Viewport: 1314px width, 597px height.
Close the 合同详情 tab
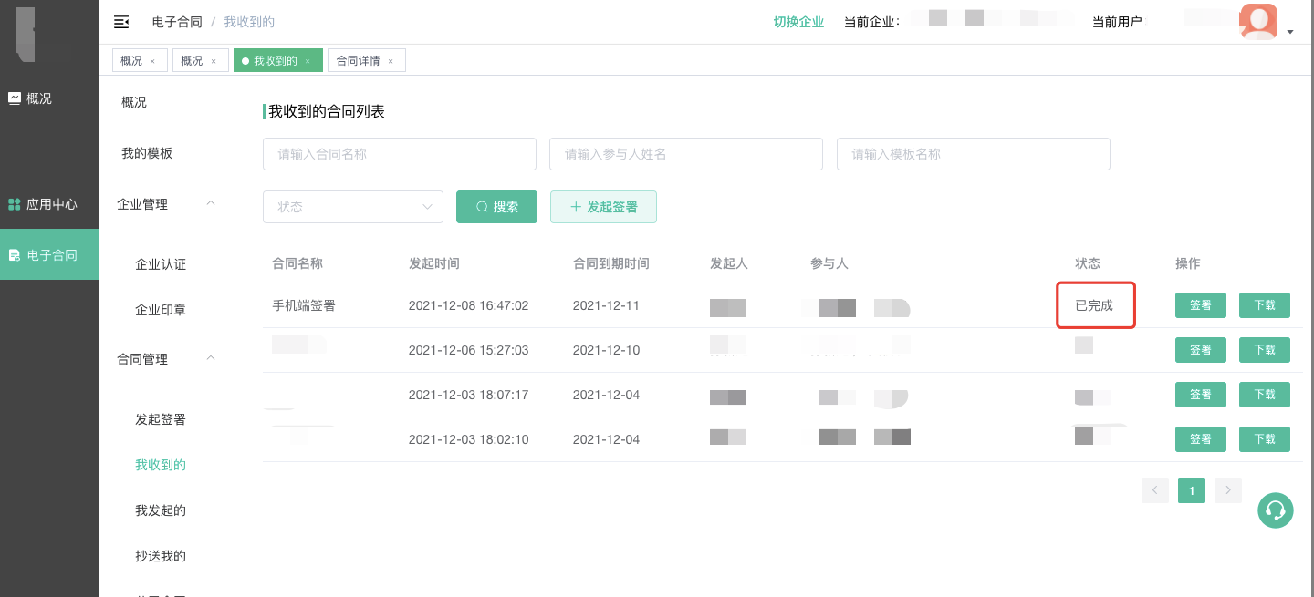point(391,61)
